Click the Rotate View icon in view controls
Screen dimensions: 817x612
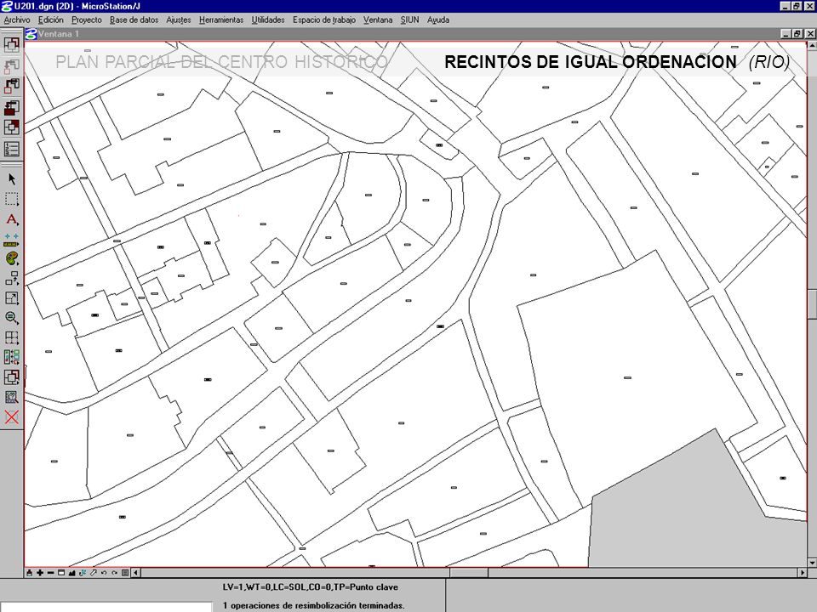tap(83, 573)
